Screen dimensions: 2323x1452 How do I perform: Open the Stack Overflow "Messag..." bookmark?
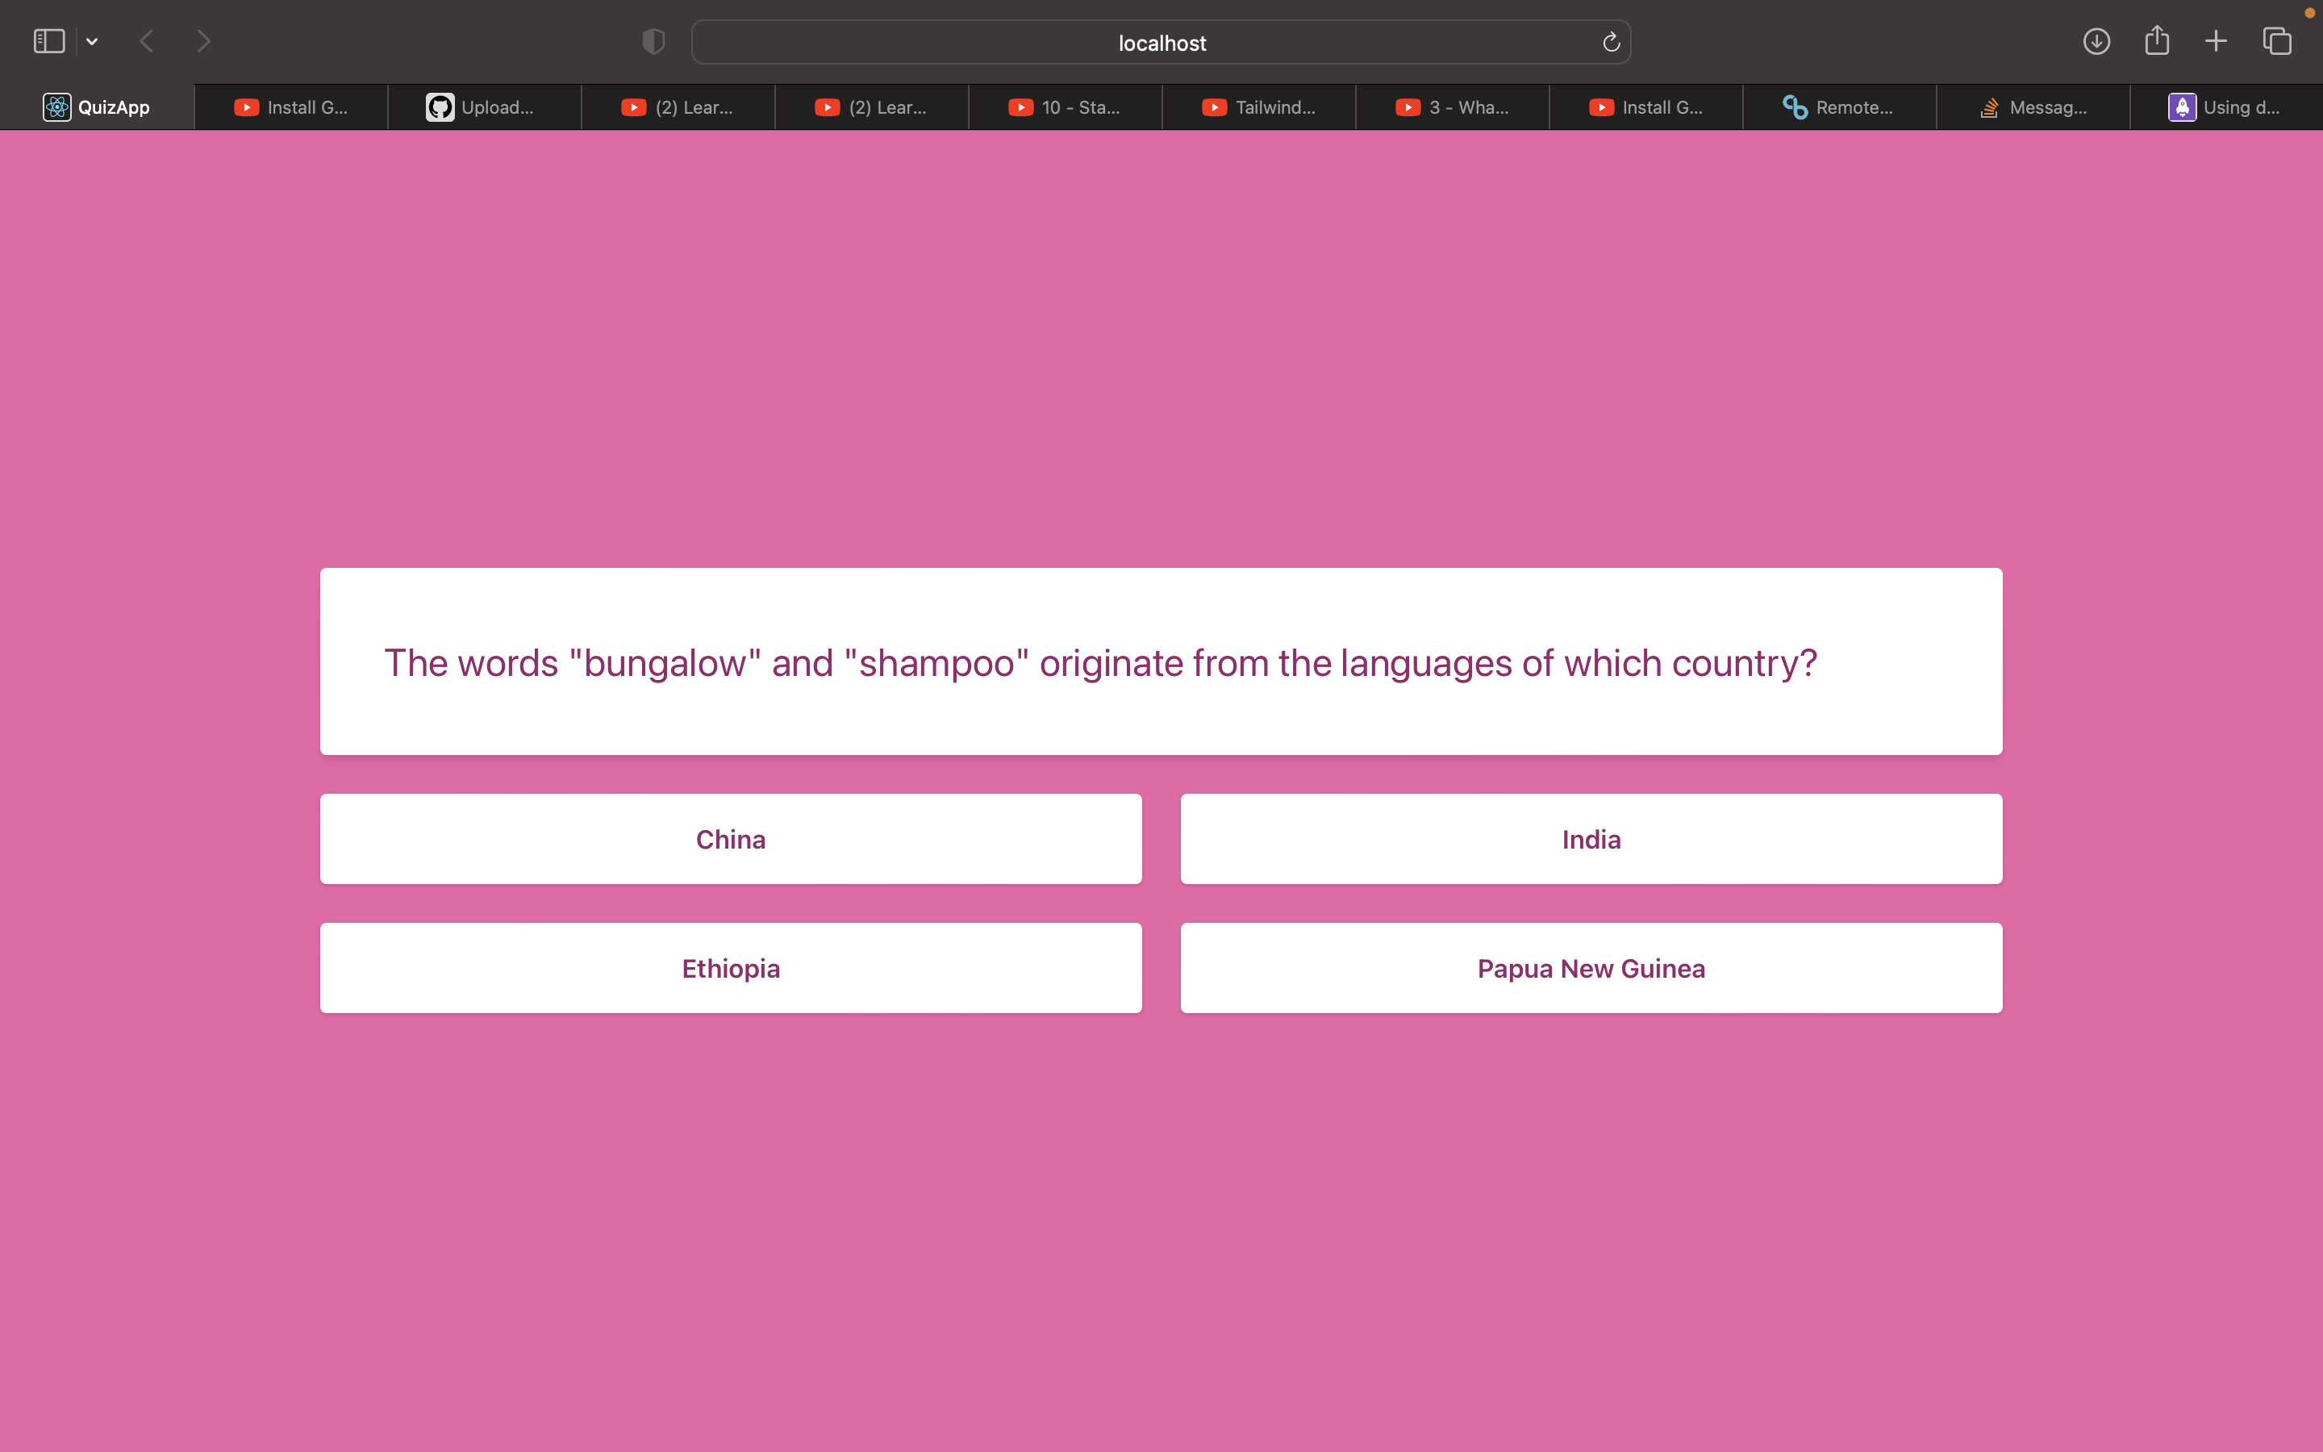point(2033,106)
